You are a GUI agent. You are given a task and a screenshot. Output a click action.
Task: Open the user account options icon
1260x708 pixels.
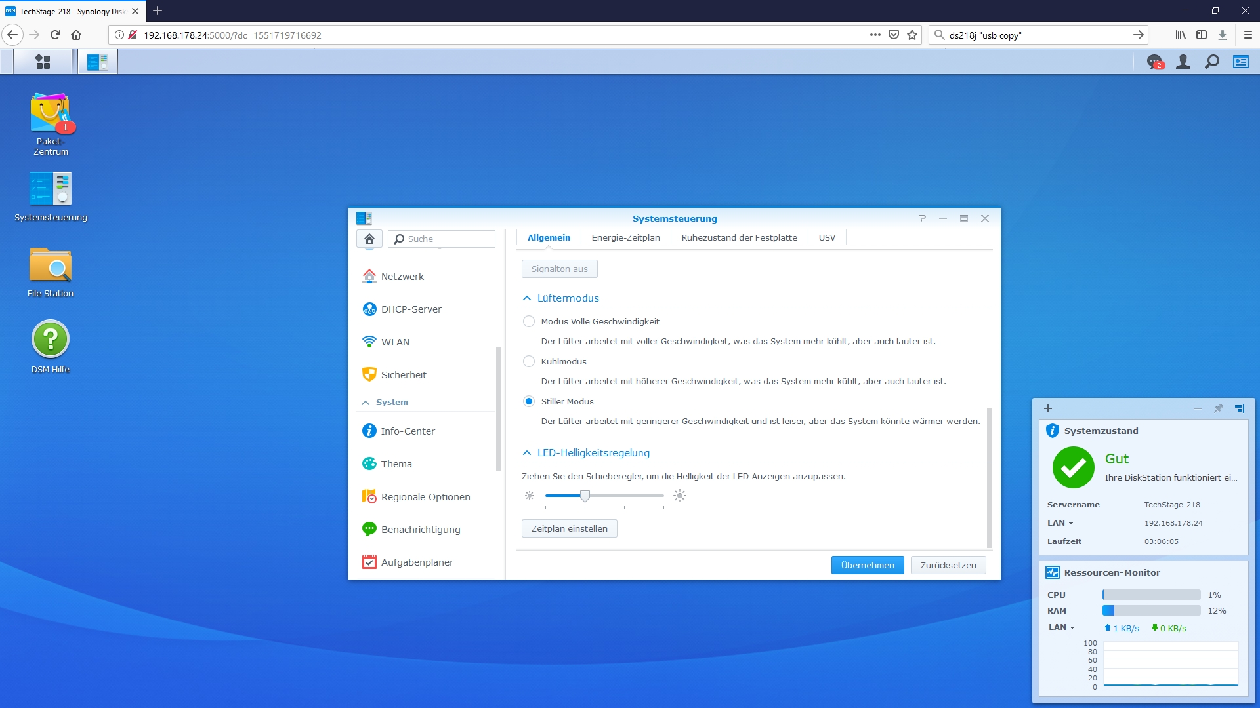point(1183,62)
